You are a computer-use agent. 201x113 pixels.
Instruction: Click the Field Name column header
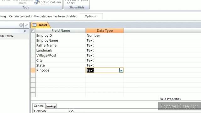coord(61,30)
